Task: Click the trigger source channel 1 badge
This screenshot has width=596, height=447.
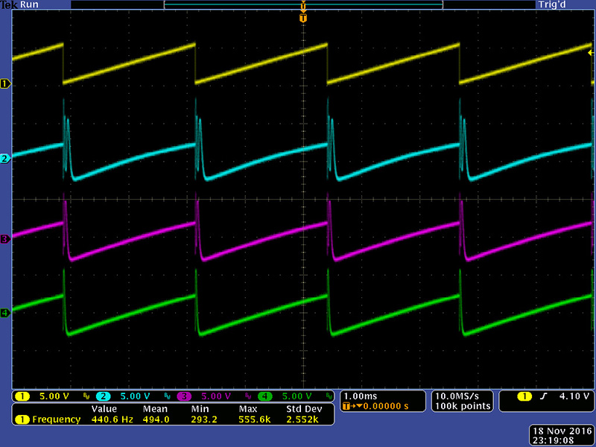Action: [524, 396]
